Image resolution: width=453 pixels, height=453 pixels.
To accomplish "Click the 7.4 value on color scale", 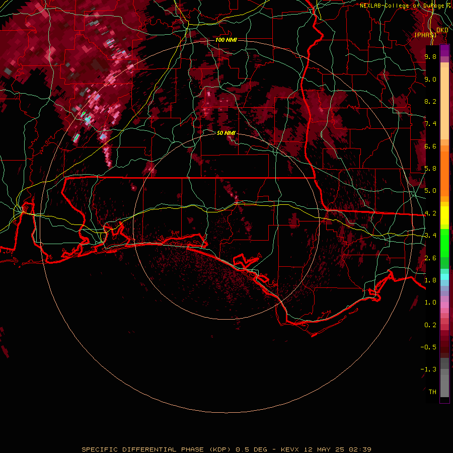I will click(x=430, y=124).
